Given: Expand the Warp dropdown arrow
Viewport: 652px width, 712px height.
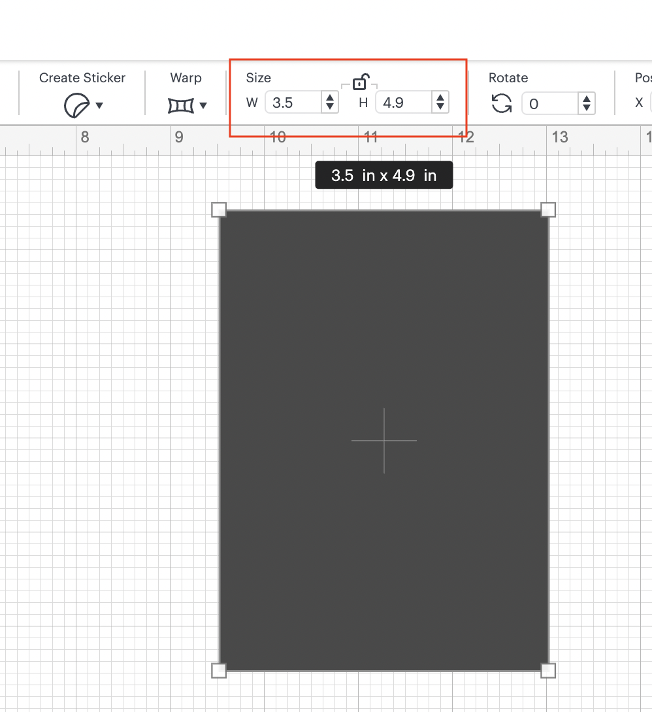Looking at the screenshot, I should click(203, 105).
